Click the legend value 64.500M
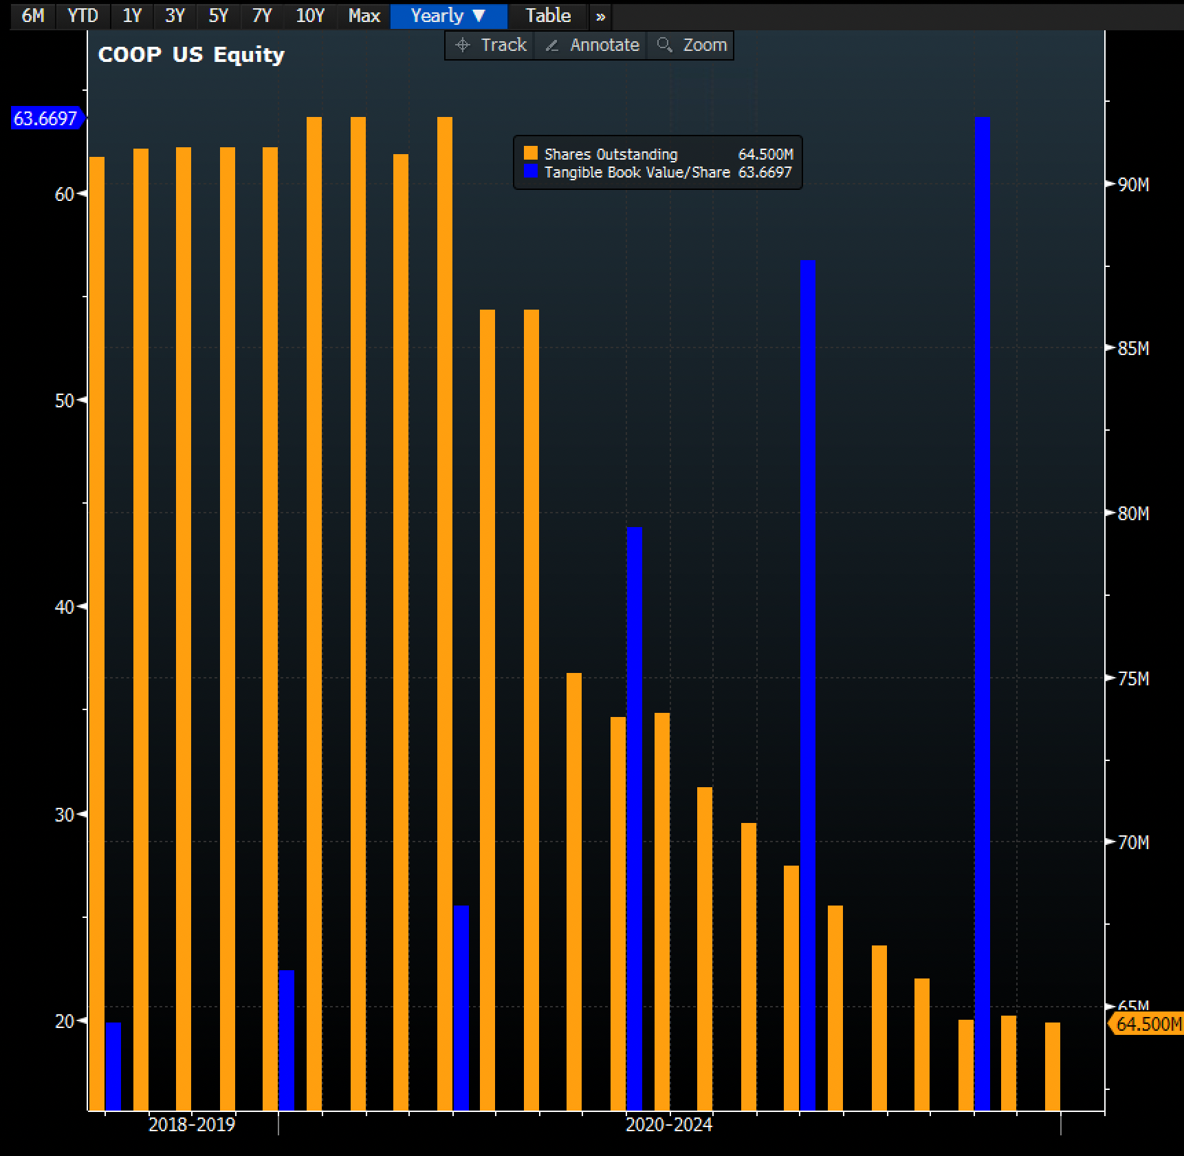 (765, 154)
